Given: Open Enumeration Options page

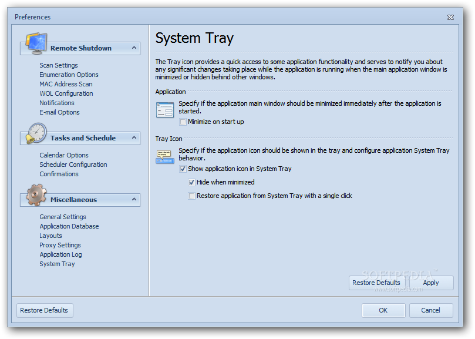Looking at the screenshot, I should 69,75.
